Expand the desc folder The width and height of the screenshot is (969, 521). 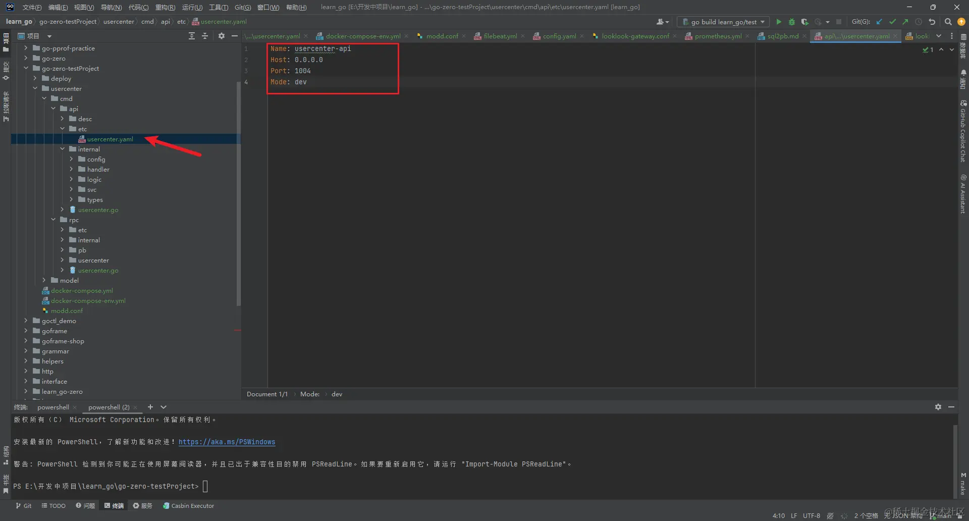click(x=62, y=119)
